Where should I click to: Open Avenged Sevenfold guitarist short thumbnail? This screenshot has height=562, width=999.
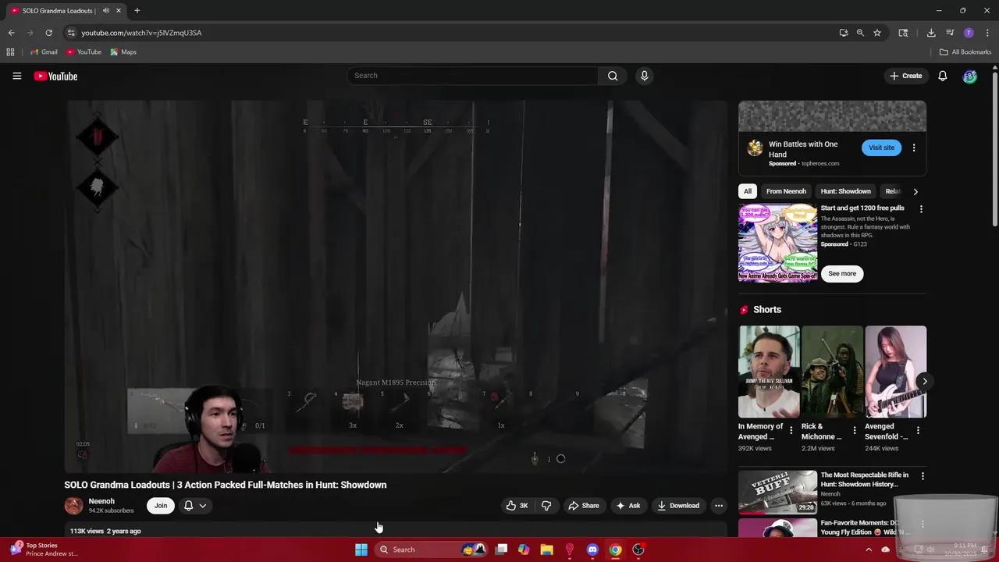(895, 372)
